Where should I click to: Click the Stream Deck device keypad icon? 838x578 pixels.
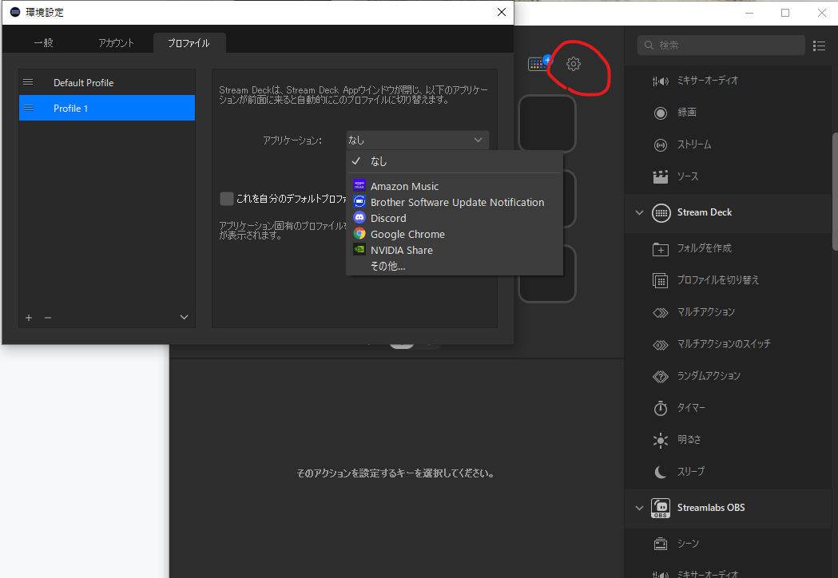point(538,64)
